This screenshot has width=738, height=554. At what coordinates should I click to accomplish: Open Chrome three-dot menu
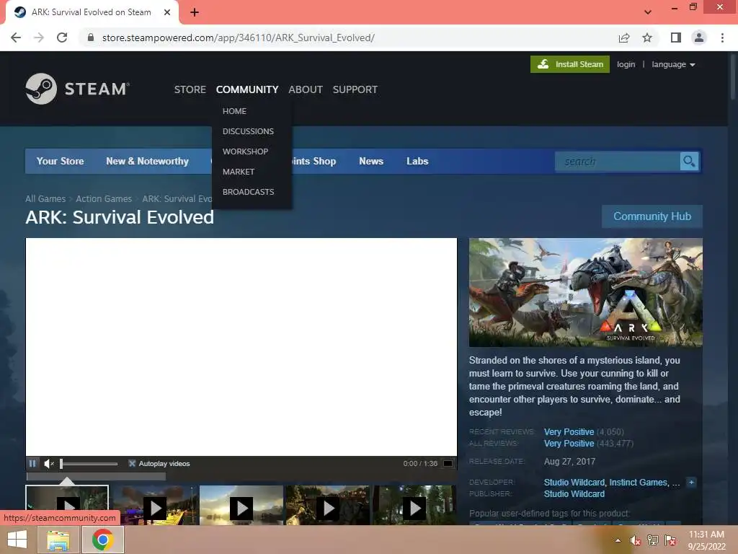(x=722, y=38)
